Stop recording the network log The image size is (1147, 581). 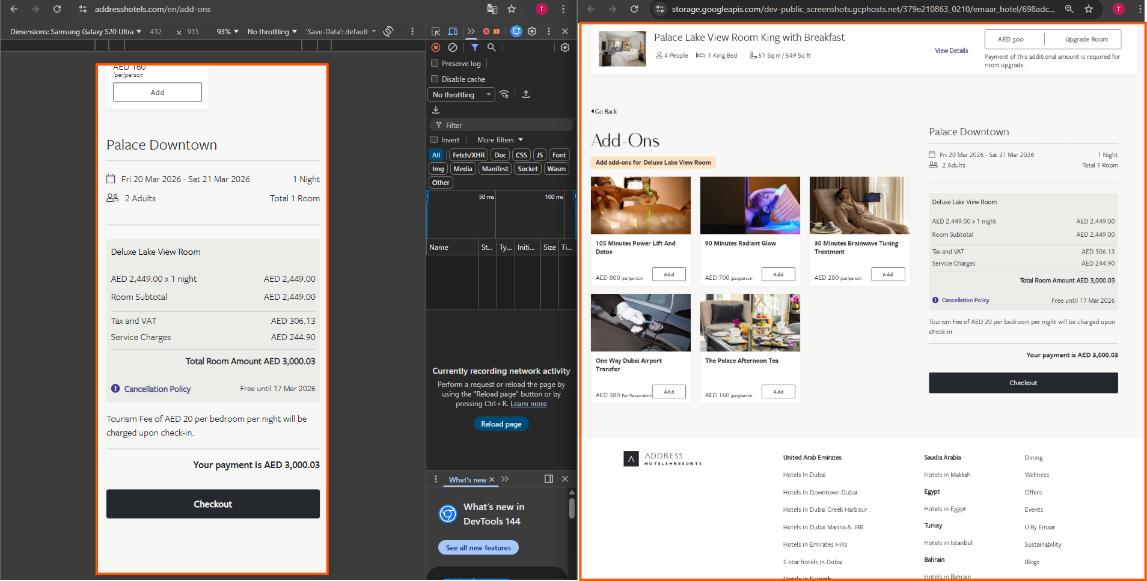tap(436, 47)
